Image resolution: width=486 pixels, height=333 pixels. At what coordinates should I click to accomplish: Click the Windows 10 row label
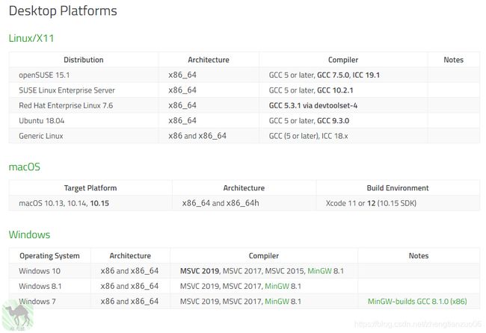click(40, 271)
